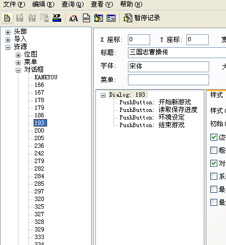226x245 pixels.
Task: Select dialog 236 in the tree
Action: tap(39, 146)
